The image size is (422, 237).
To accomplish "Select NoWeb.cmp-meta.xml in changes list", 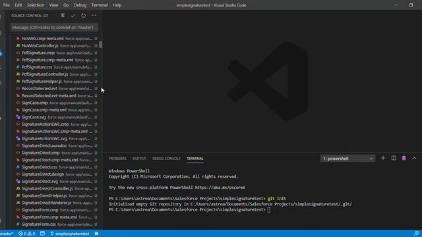I will click(54, 39).
